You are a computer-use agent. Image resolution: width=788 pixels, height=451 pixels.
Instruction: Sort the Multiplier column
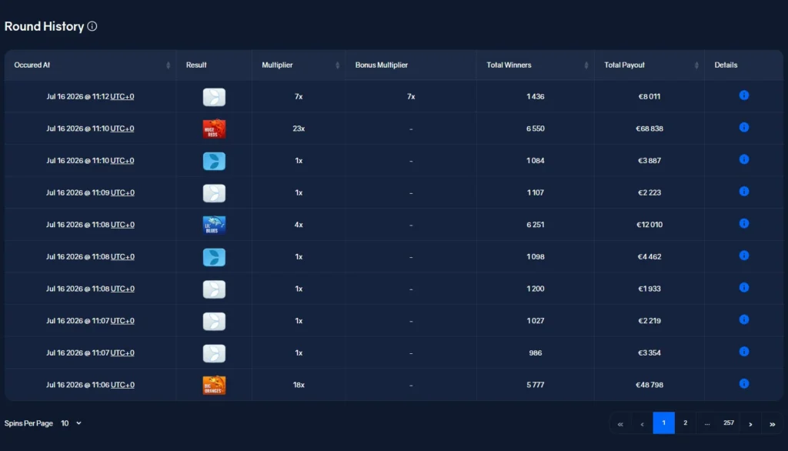point(337,65)
